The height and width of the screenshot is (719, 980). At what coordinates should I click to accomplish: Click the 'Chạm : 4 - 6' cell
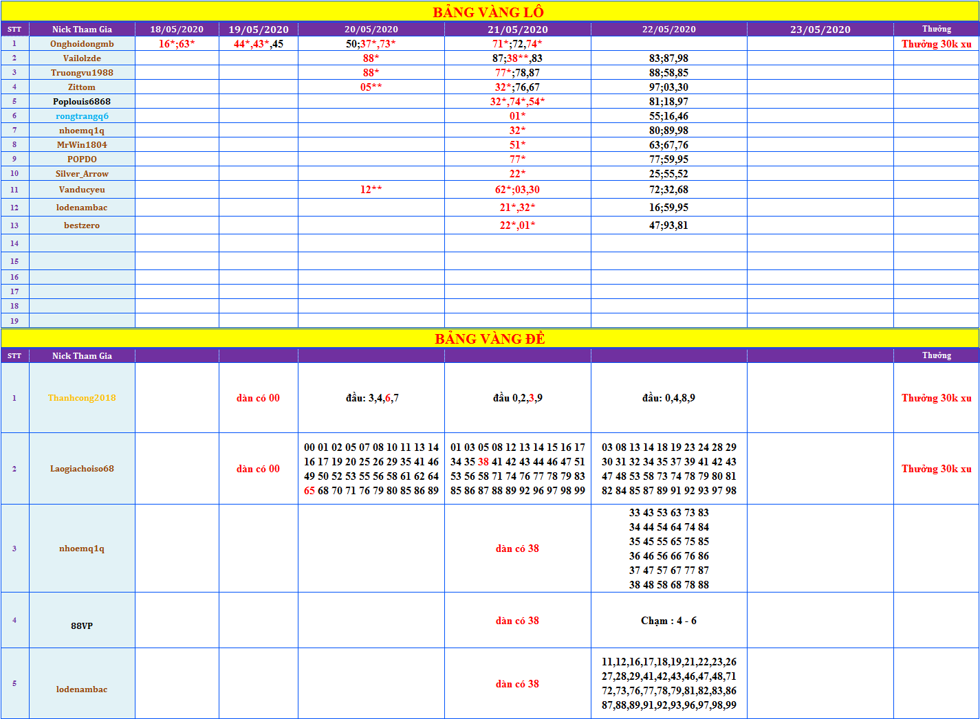click(x=668, y=621)
